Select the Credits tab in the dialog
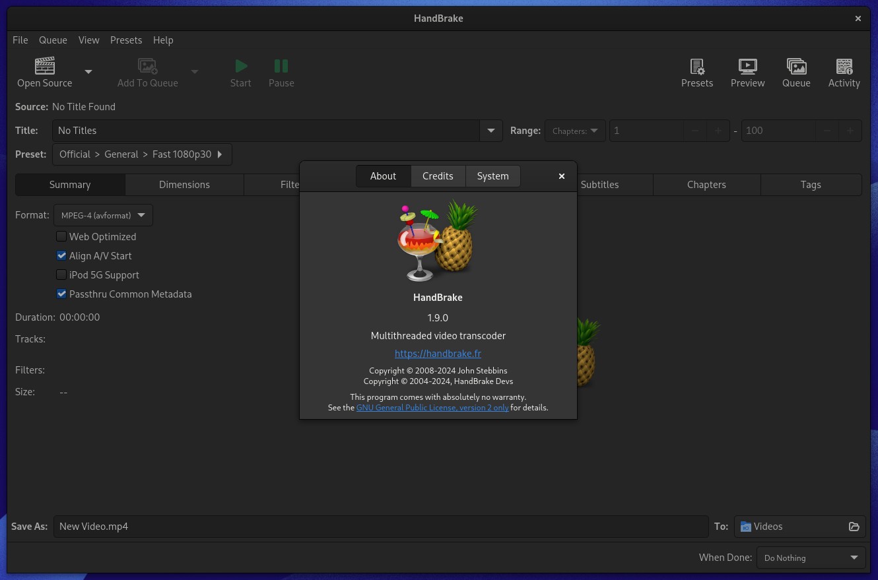 (x=438, y=176)
